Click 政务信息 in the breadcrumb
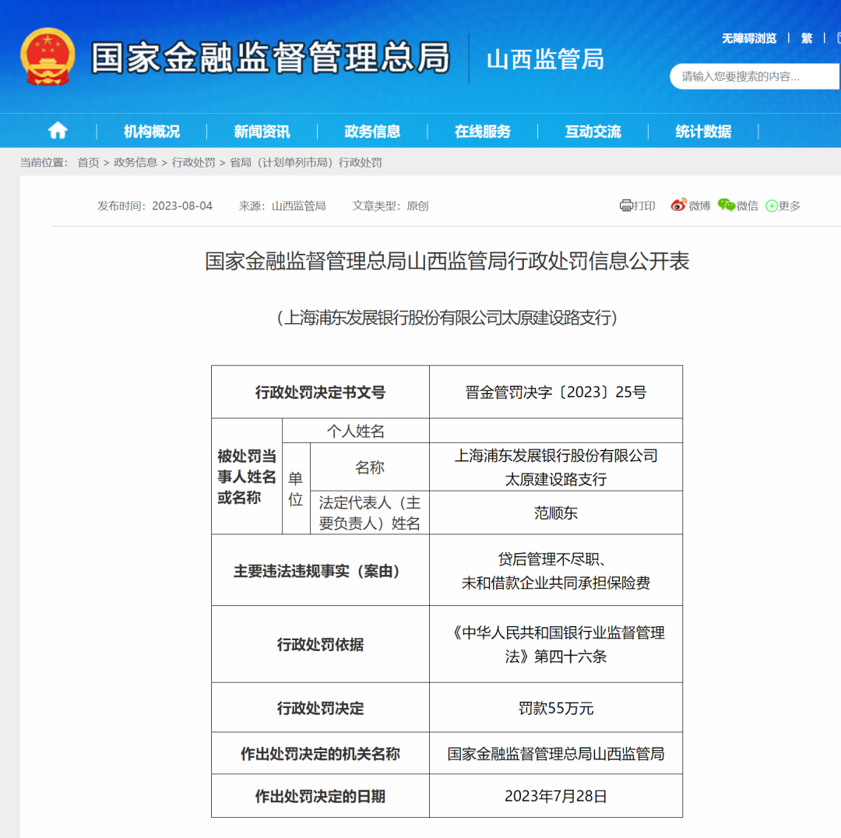This screenshot has width=841, height=838. pos(135,163)
